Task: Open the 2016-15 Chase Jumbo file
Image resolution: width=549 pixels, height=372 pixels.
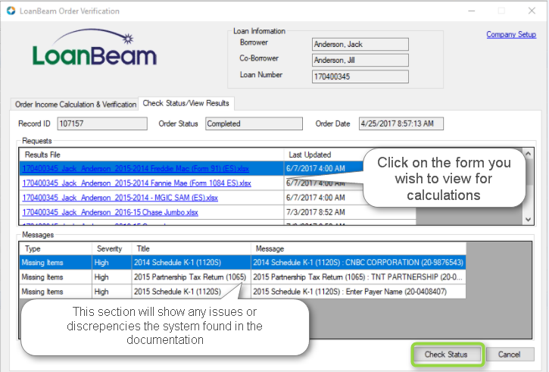Action: [x=110, y=213]
